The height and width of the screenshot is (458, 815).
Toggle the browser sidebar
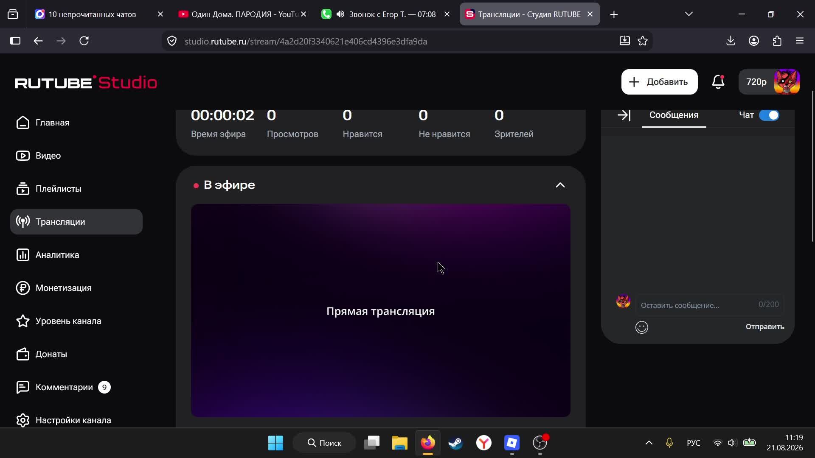[15, 41]
